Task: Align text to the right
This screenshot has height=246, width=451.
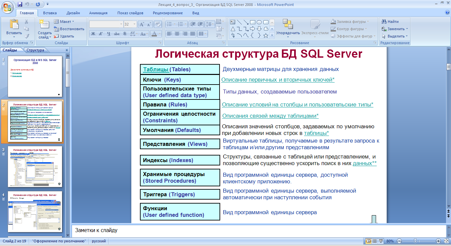Action: pyautogui.click(x=185, y=34)
